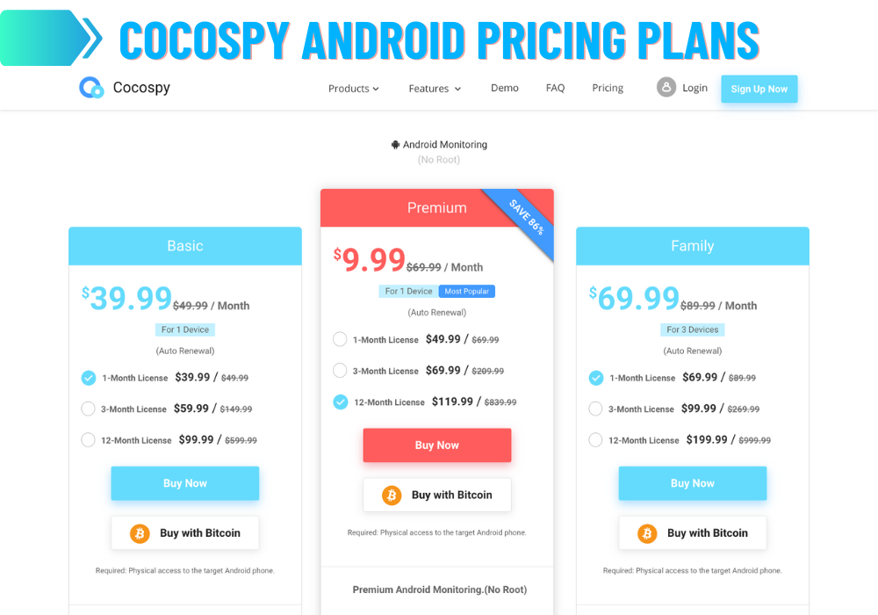Select the Basic 12-Month License radio button

click(88, 440)
